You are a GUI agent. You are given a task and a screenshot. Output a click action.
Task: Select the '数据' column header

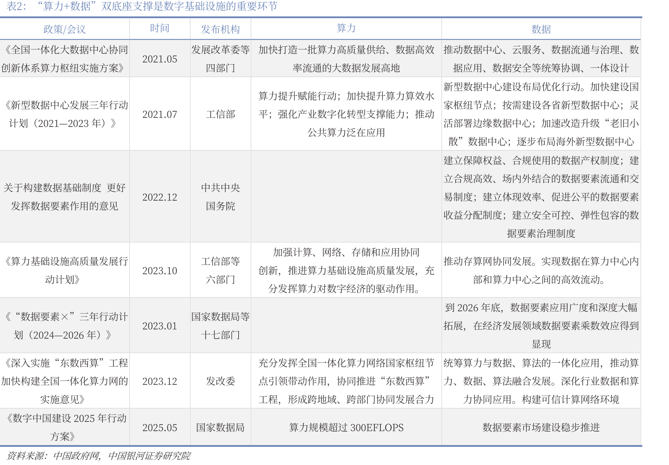click(x=541, y=29)
